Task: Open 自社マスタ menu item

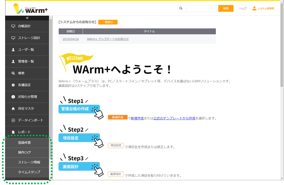Action: coord(27,108)
